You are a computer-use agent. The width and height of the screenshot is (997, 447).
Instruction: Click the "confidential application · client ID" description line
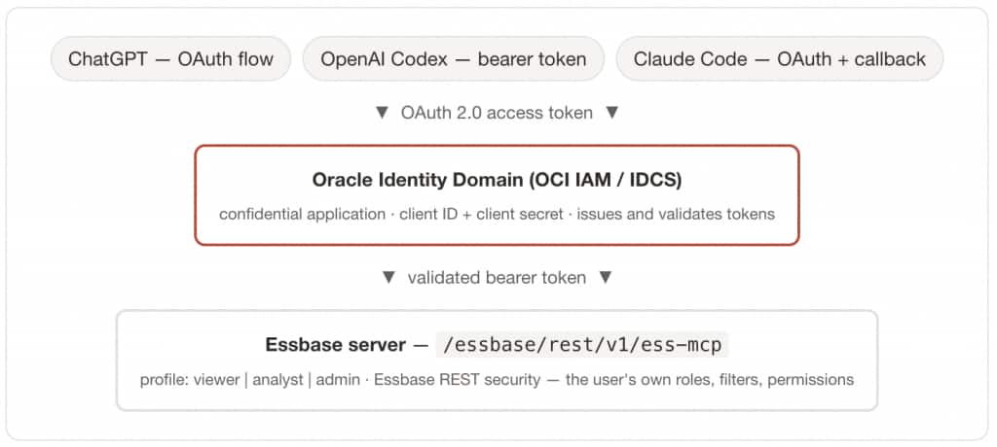(x=497, y=214)
